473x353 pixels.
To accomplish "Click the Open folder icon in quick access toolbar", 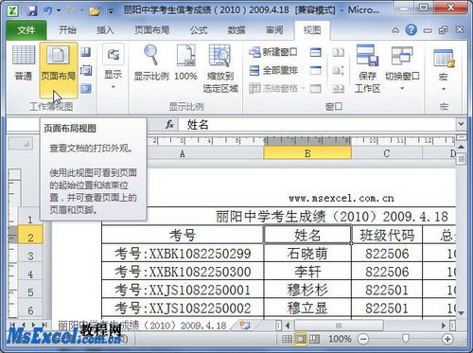I will pos(95,11).
